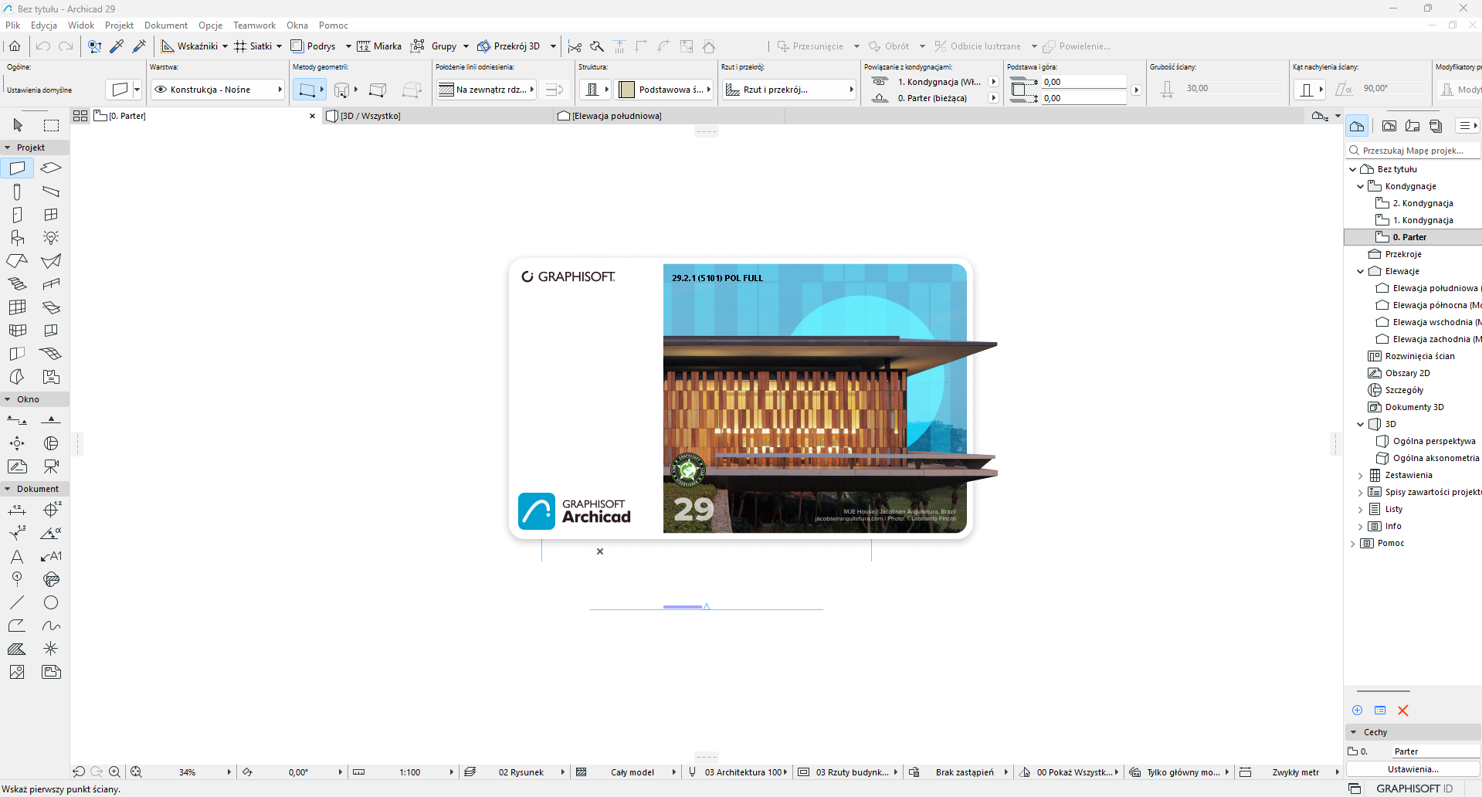This screenshot has height=797, width=1482.
Task: Select the Beam tool
Action: pos(51,192)
